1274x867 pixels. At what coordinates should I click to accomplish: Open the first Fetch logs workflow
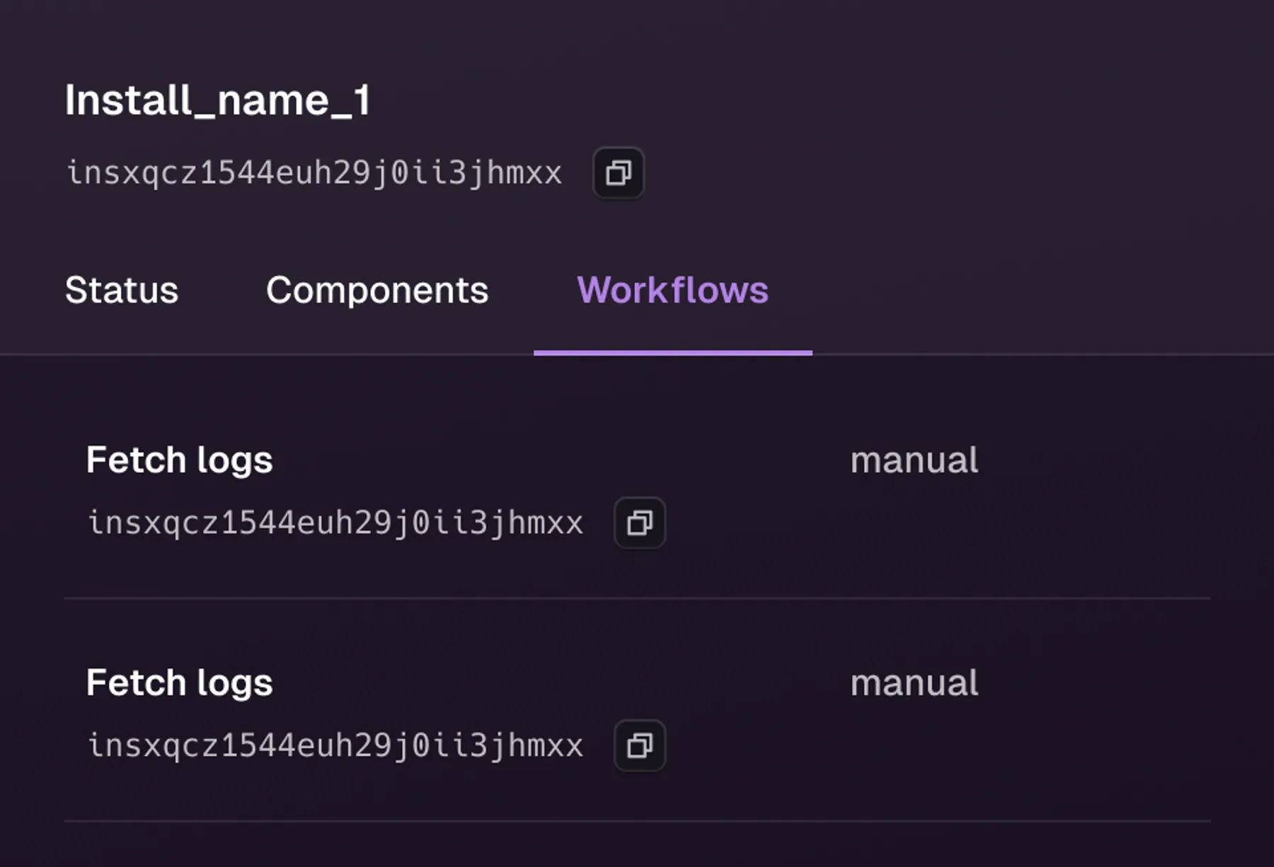click(179, 460)
